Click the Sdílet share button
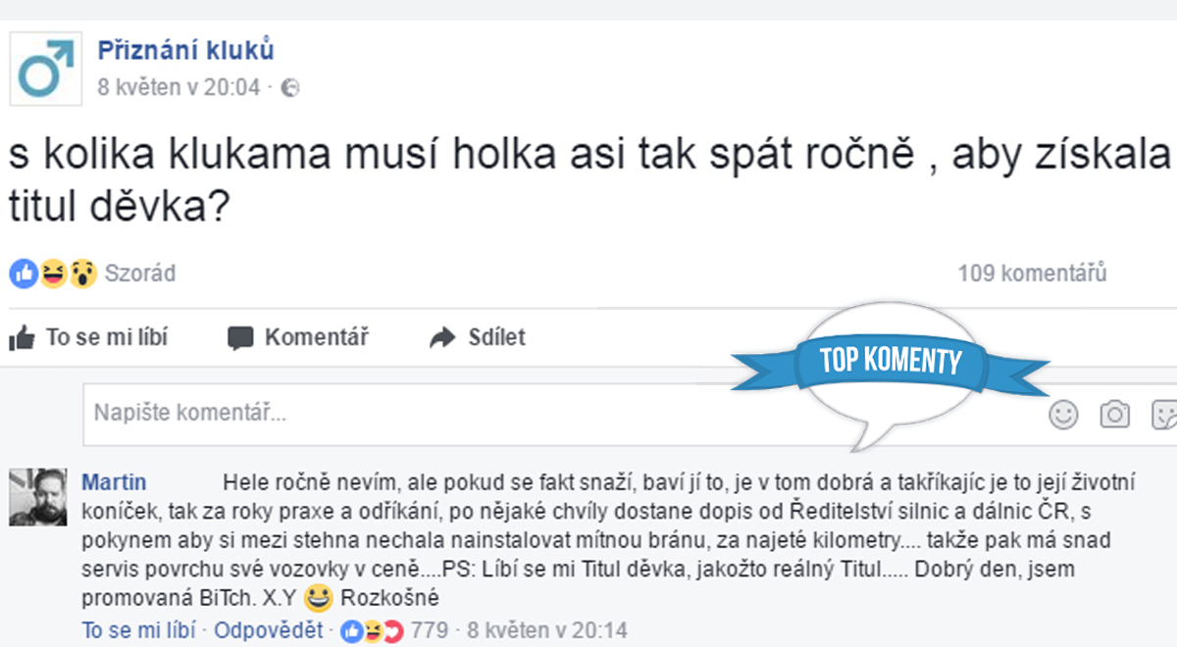 click(478, 338)
